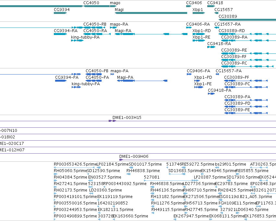Click the CG30389-PC protein label
This screenshot has width=276, height=221.
pyautogui.click(x=237, y=84)
